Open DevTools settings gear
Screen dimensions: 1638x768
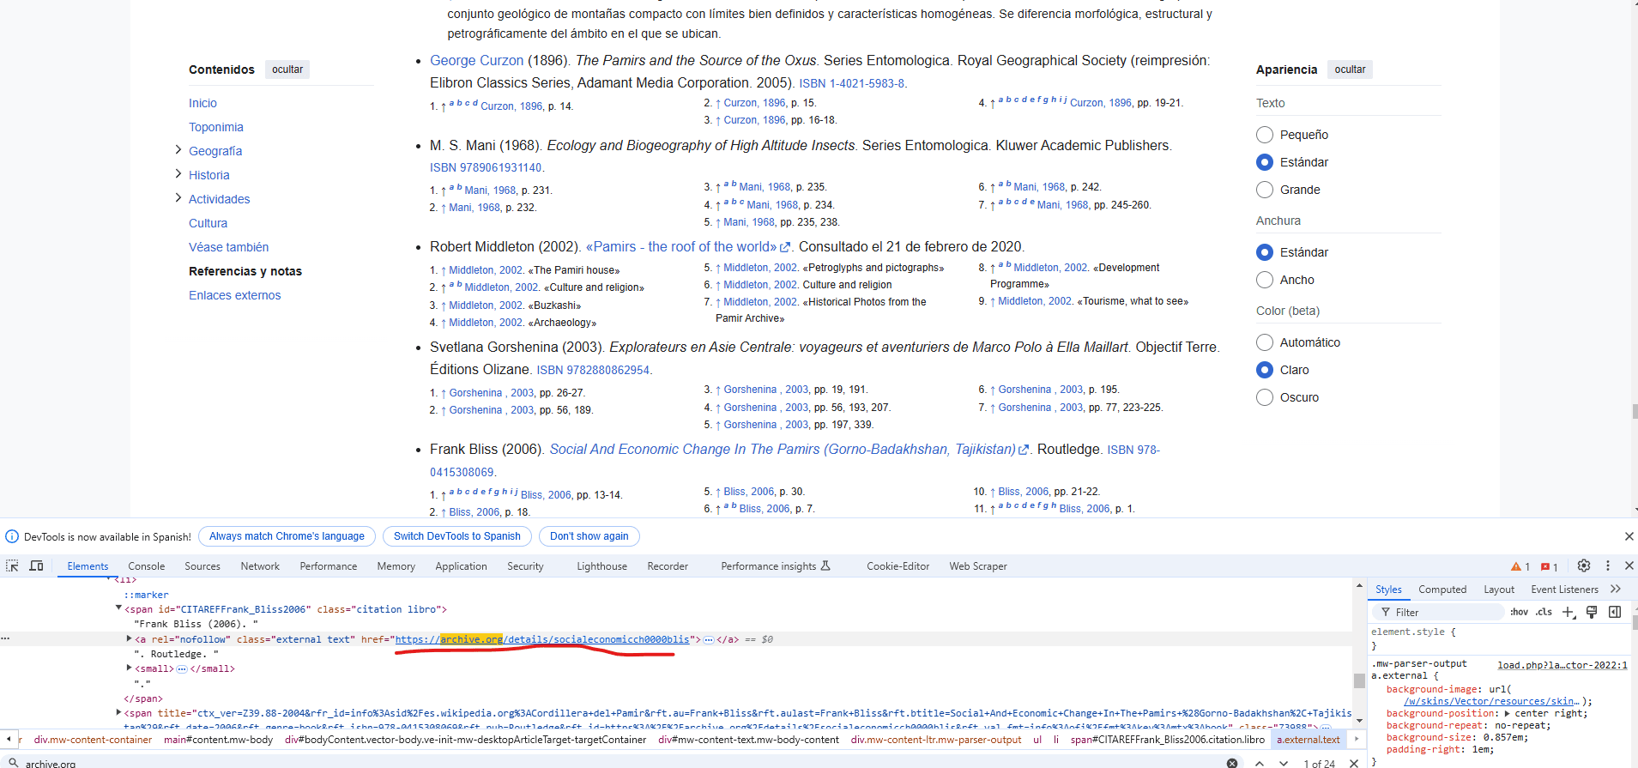(1584, 566)
